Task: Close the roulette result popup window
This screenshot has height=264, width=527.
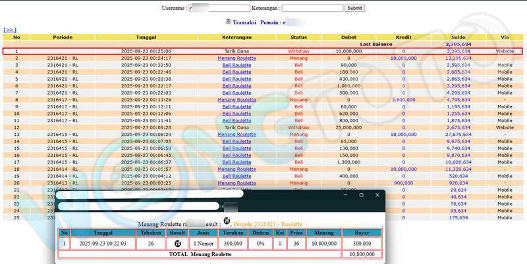Action: pos(377,195)
